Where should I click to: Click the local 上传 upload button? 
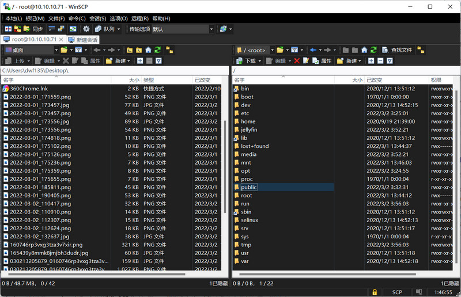16,61
